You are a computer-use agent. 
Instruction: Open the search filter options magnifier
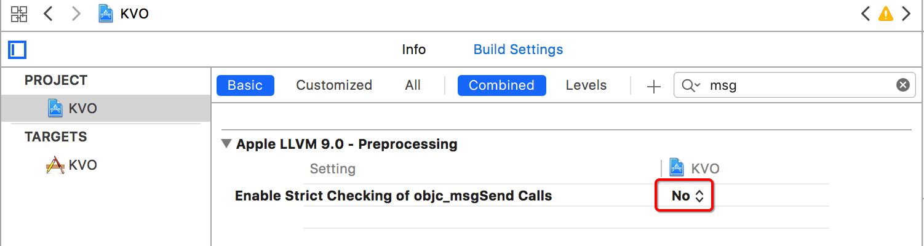tap(691, 85)
